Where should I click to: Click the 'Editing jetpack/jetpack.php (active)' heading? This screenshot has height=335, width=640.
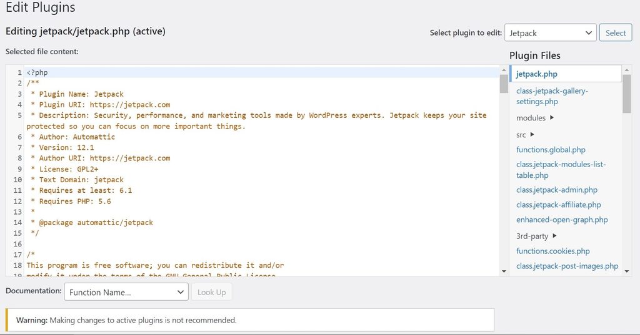(85, 31)
